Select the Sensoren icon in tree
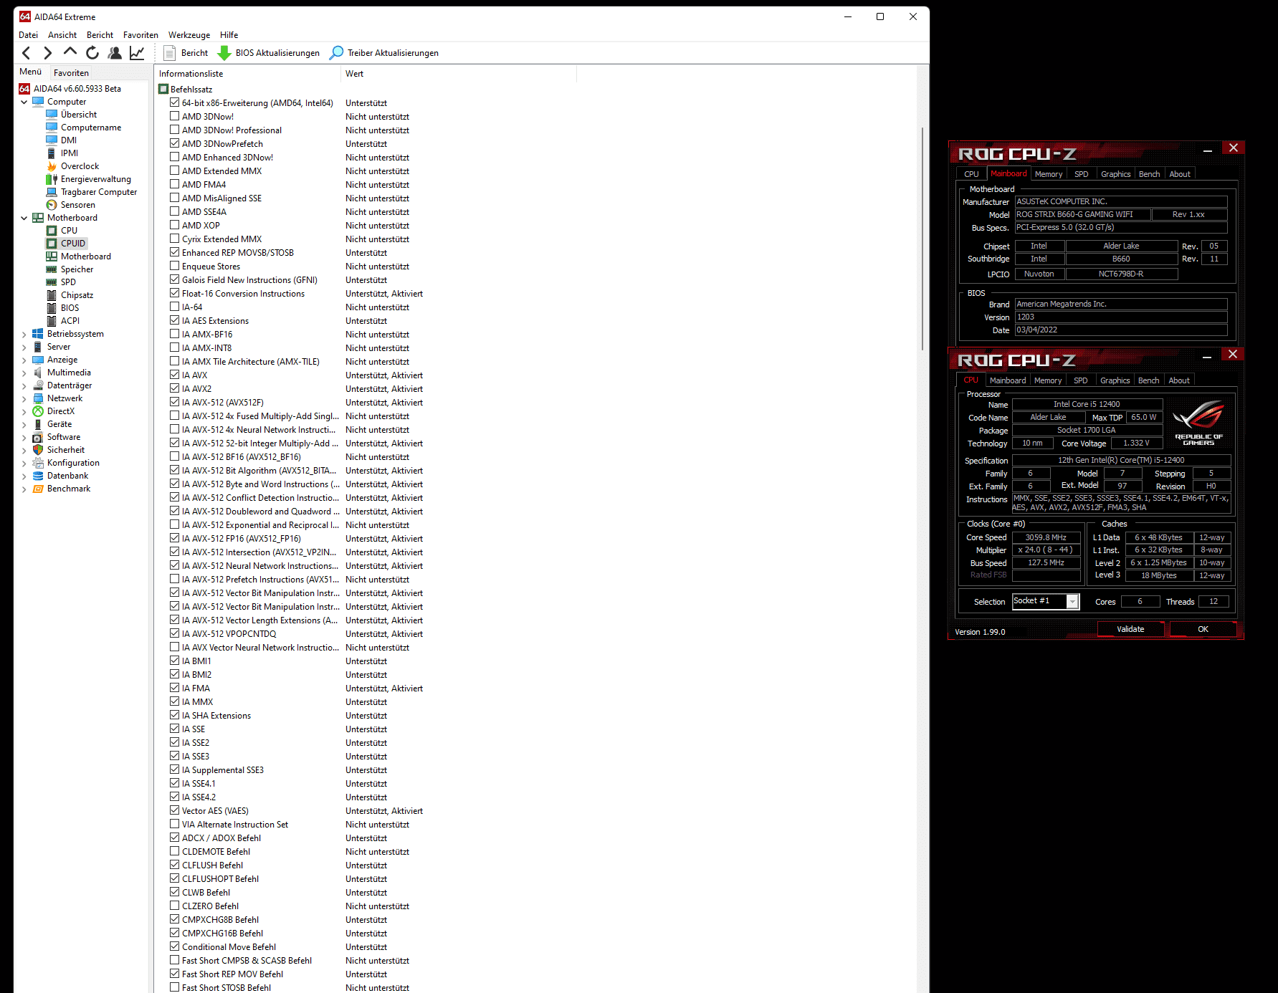This screenshot has width=1278, height=993. click(52, 205)
